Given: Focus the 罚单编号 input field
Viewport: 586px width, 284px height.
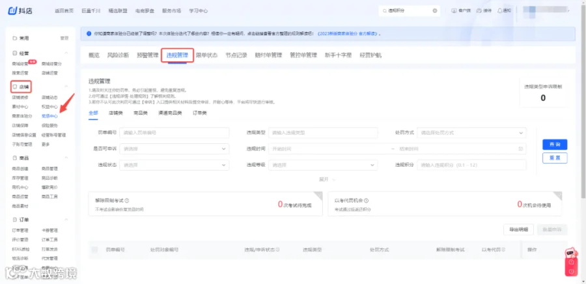Looking at the screenshot, I should 174,133.
